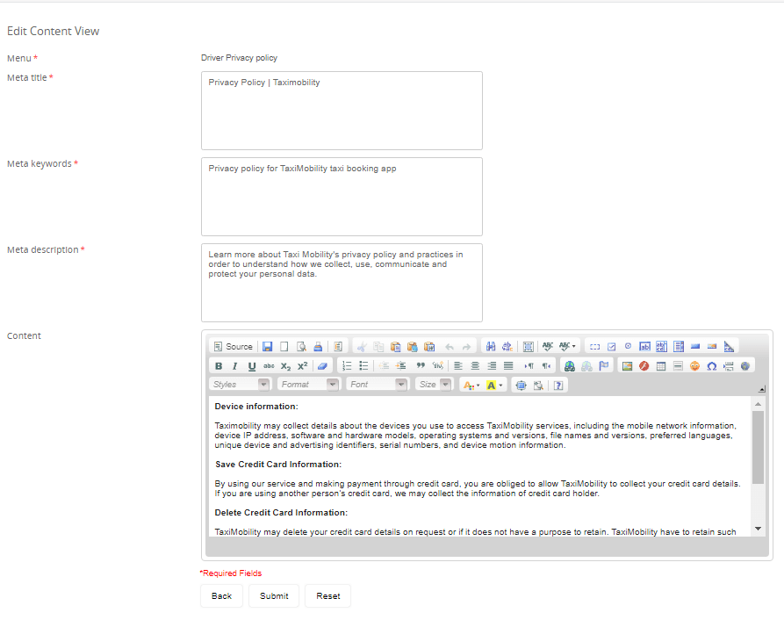Insert a Textarea form element
Screen dimensions: 784x620
[x=661, y=347]
